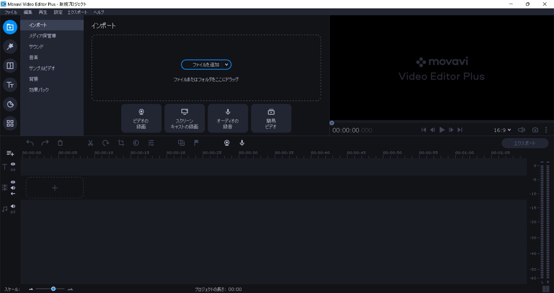Expand the Add Files dropdown arrow
Screen dimensions: 554x293
click(227, 65)
